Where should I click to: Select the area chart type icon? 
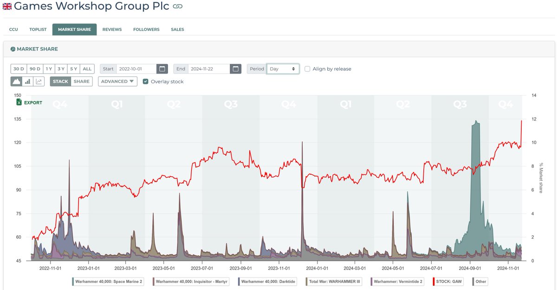click(16, 82)
